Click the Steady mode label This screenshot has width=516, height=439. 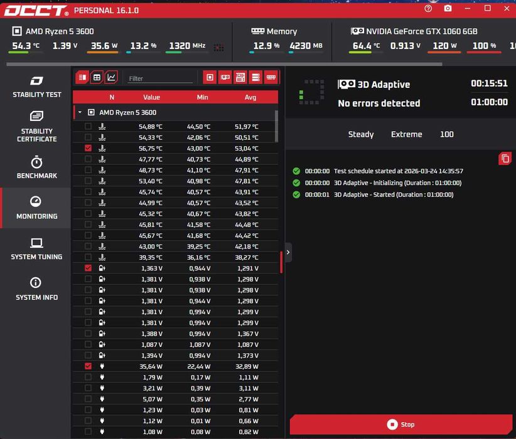[x=361, y=134]
